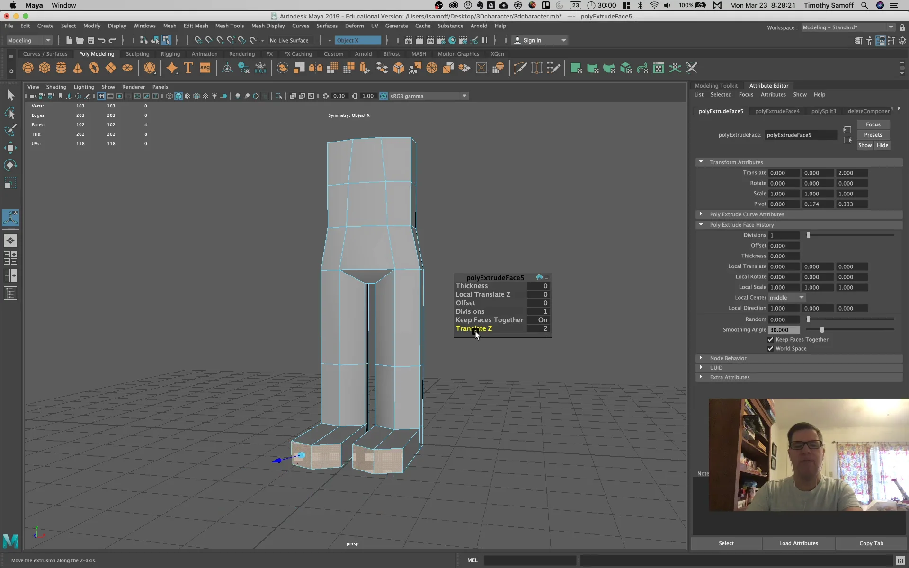Toggle World Space checkbox

coord(770,349)
